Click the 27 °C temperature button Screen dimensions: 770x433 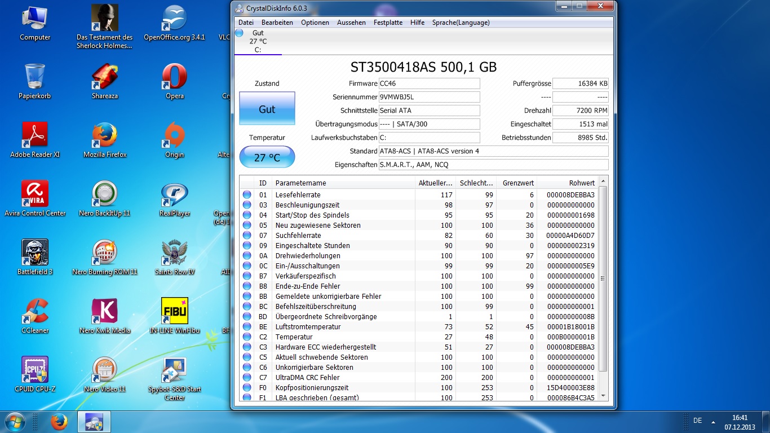coord(267,157)
